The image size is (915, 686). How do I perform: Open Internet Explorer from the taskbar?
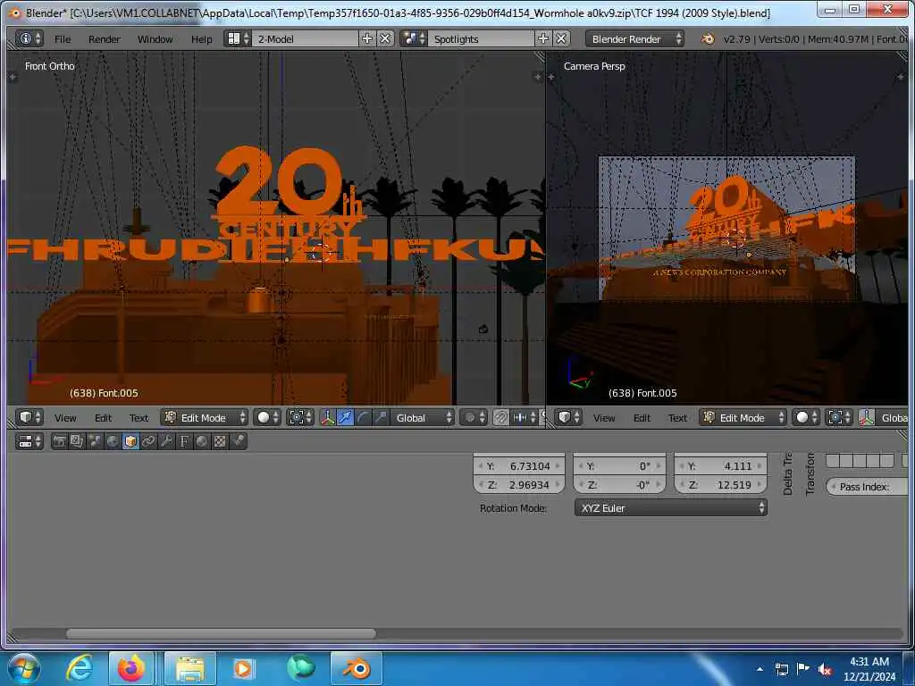tap(80, 668)
